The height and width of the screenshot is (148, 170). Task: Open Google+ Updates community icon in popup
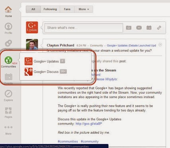[x=28, y=61]
